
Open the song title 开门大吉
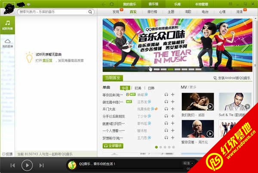[109, 109]
